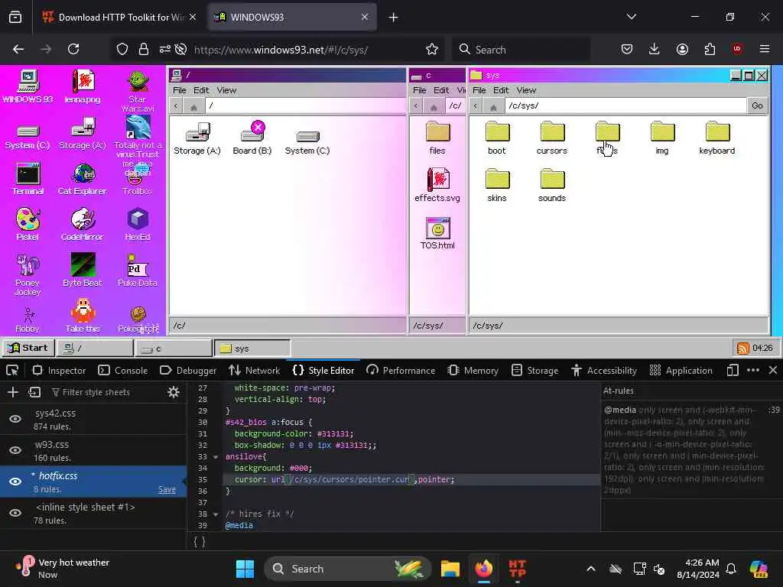The width and height of the screenshot is (783, 587).
Task: Click Go button in sys window
Action: point(758,105)
